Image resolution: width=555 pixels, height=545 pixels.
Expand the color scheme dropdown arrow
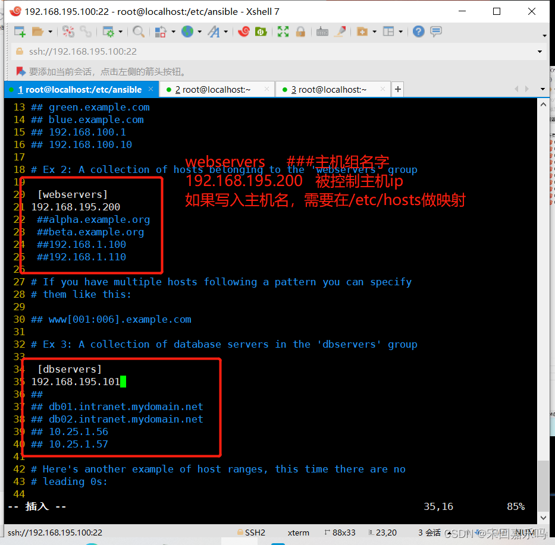(174, 32)
